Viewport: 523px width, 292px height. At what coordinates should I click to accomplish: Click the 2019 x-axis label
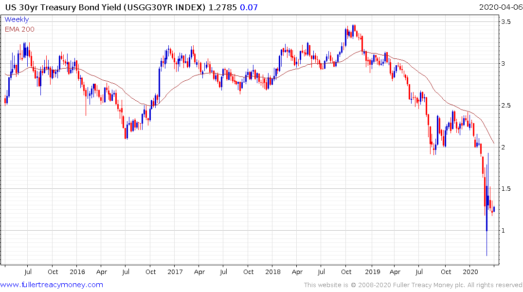373,272
